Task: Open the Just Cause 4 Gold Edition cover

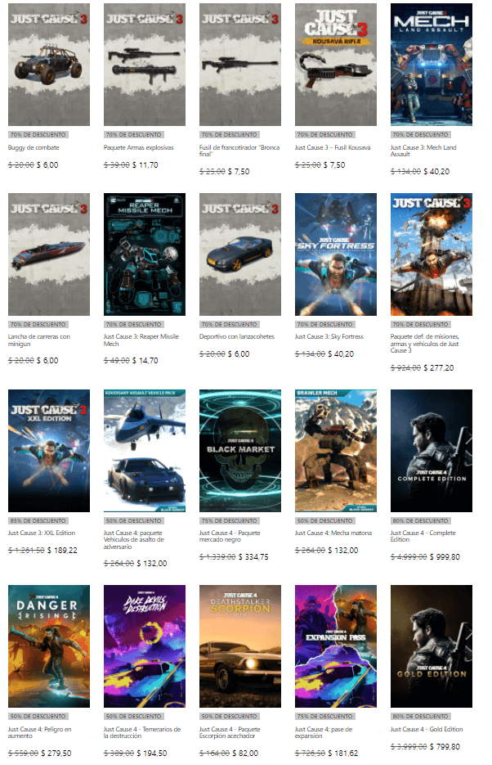Action: [431, 646]
